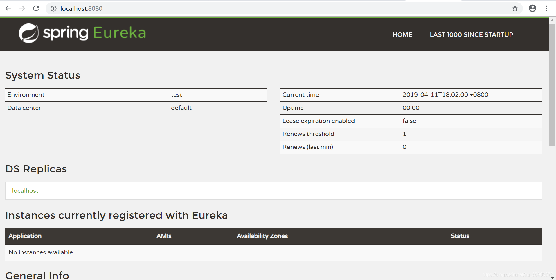The image size is (556, 280).
Task: Open LAST 1000 SINCE STARTUP page
Action: [472, 35]
